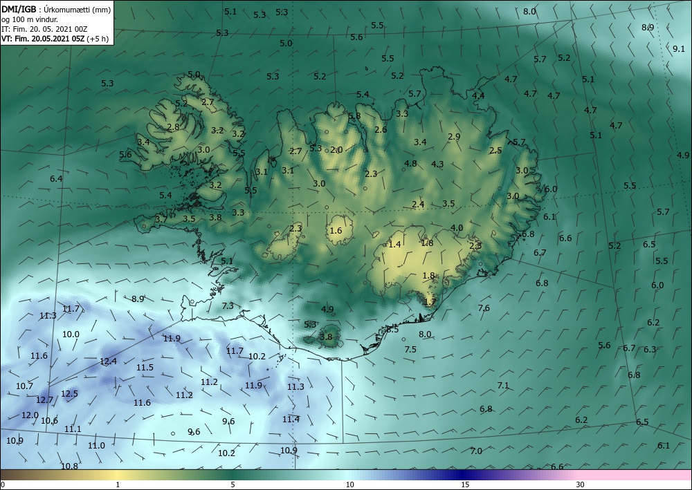The width and height of the screenshot is (692, 490).
Task: Click the 10.8 value at the bottom edge
Action: pos(69,467)
